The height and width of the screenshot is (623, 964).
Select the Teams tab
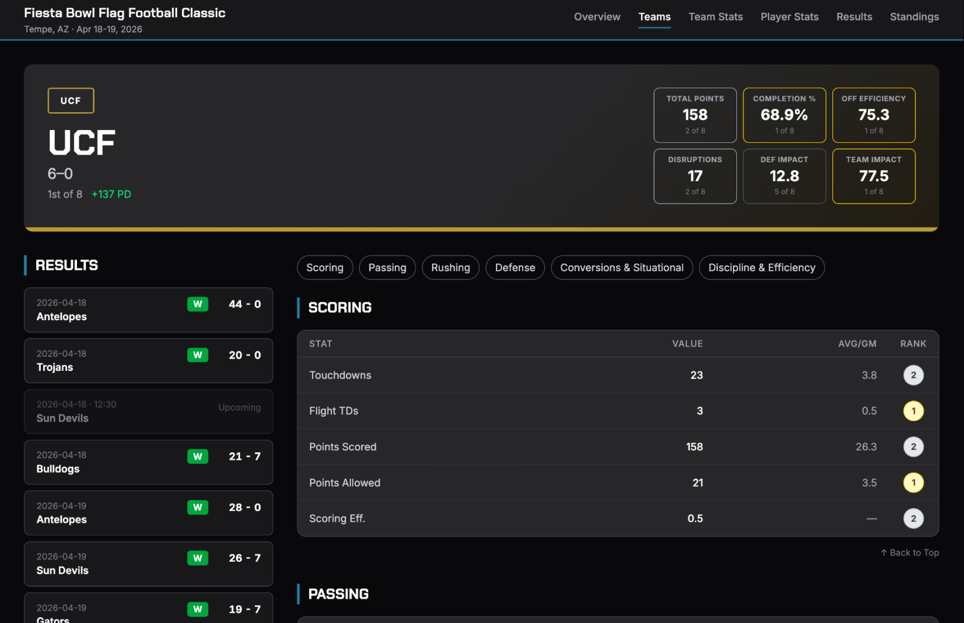coord(654,17)
